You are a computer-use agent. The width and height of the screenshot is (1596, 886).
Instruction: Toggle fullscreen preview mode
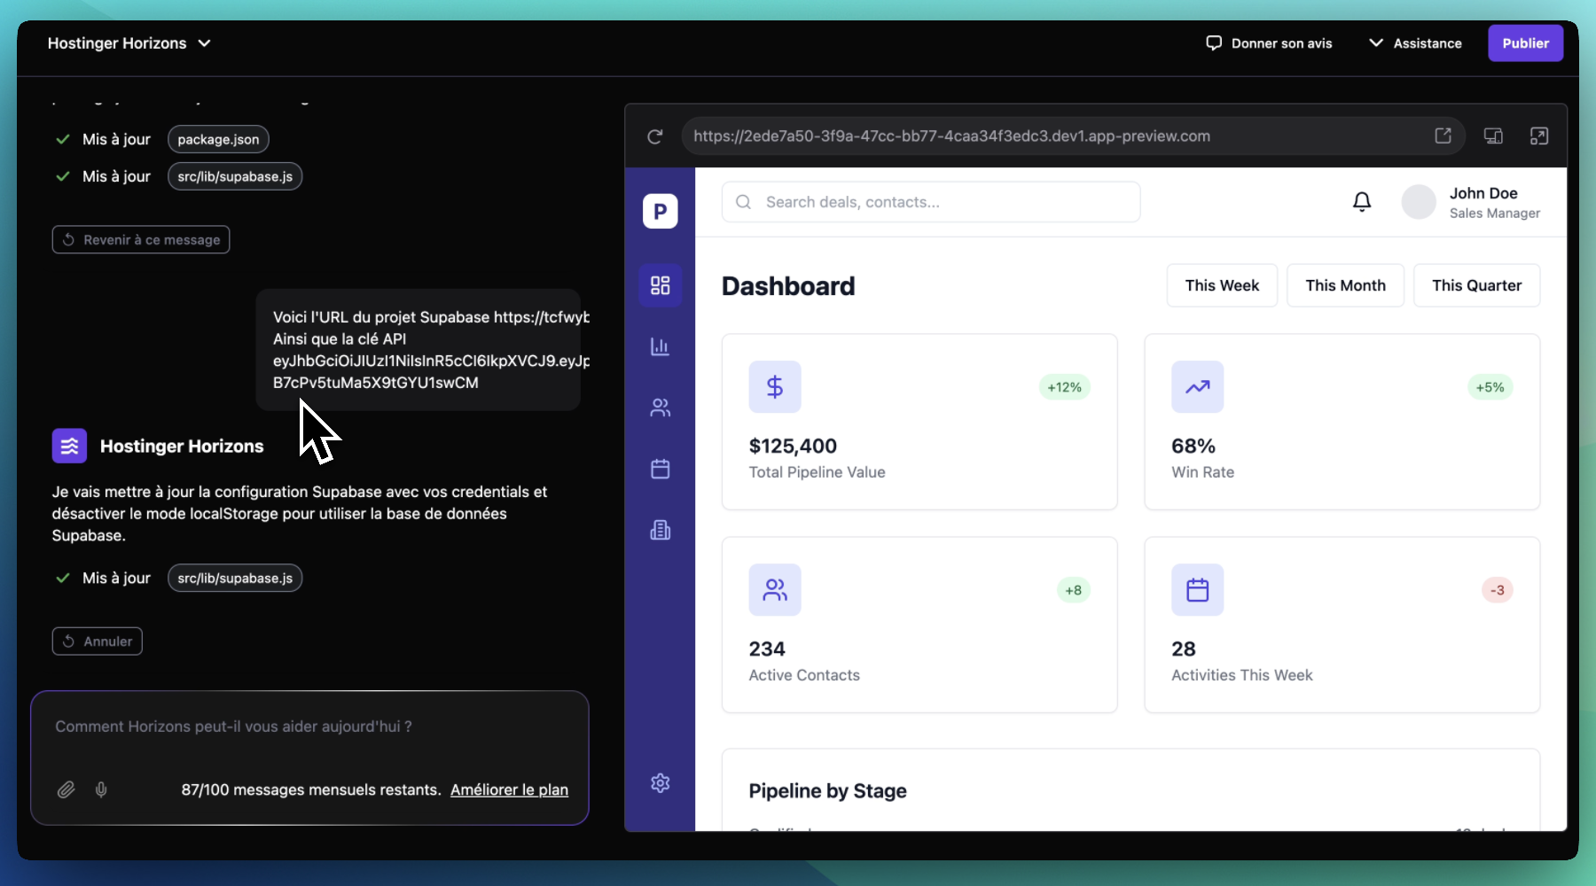tap(1540, 136)
